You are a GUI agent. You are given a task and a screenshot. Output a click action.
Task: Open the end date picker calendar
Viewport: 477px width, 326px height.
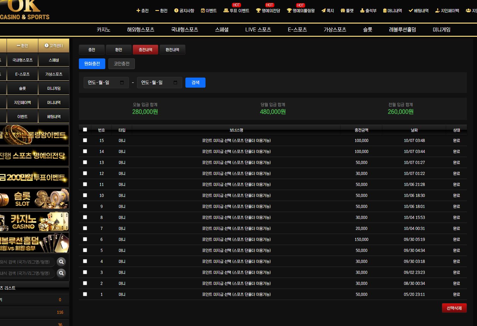[175, 83]
